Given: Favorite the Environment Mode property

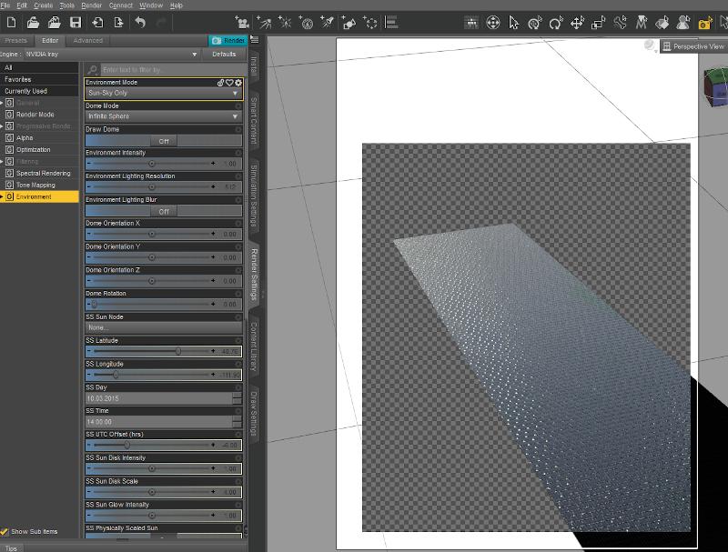Looking at the screenshot, I should pyautogui.click(x=229, y=83).
